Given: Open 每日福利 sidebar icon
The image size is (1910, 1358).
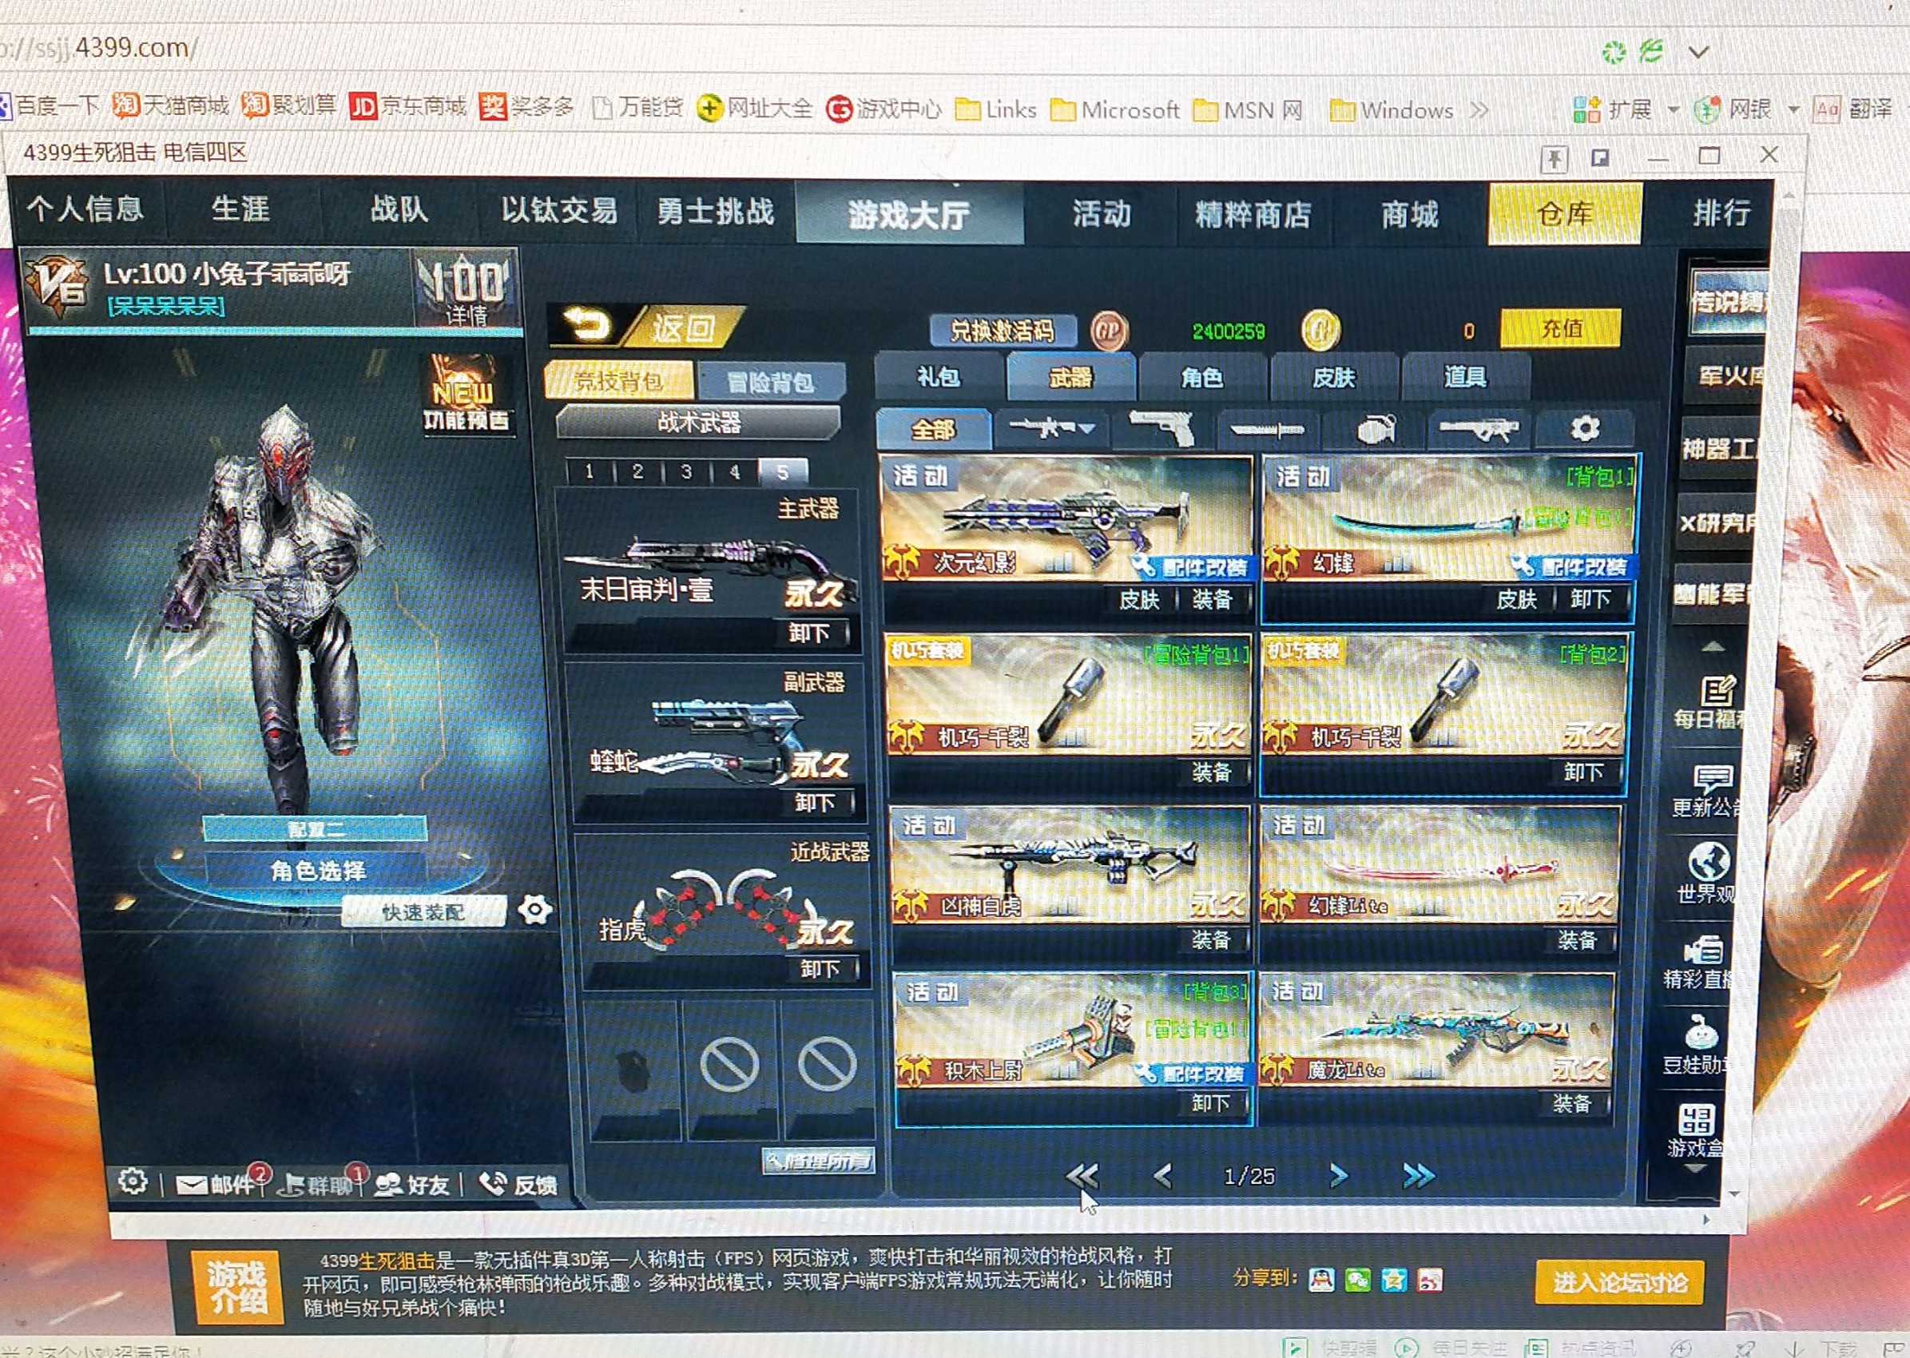Looking at the screenshot, I should [x=1711, y=702].
